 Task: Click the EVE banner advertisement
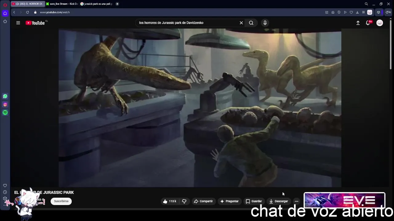tap(344, 200)
